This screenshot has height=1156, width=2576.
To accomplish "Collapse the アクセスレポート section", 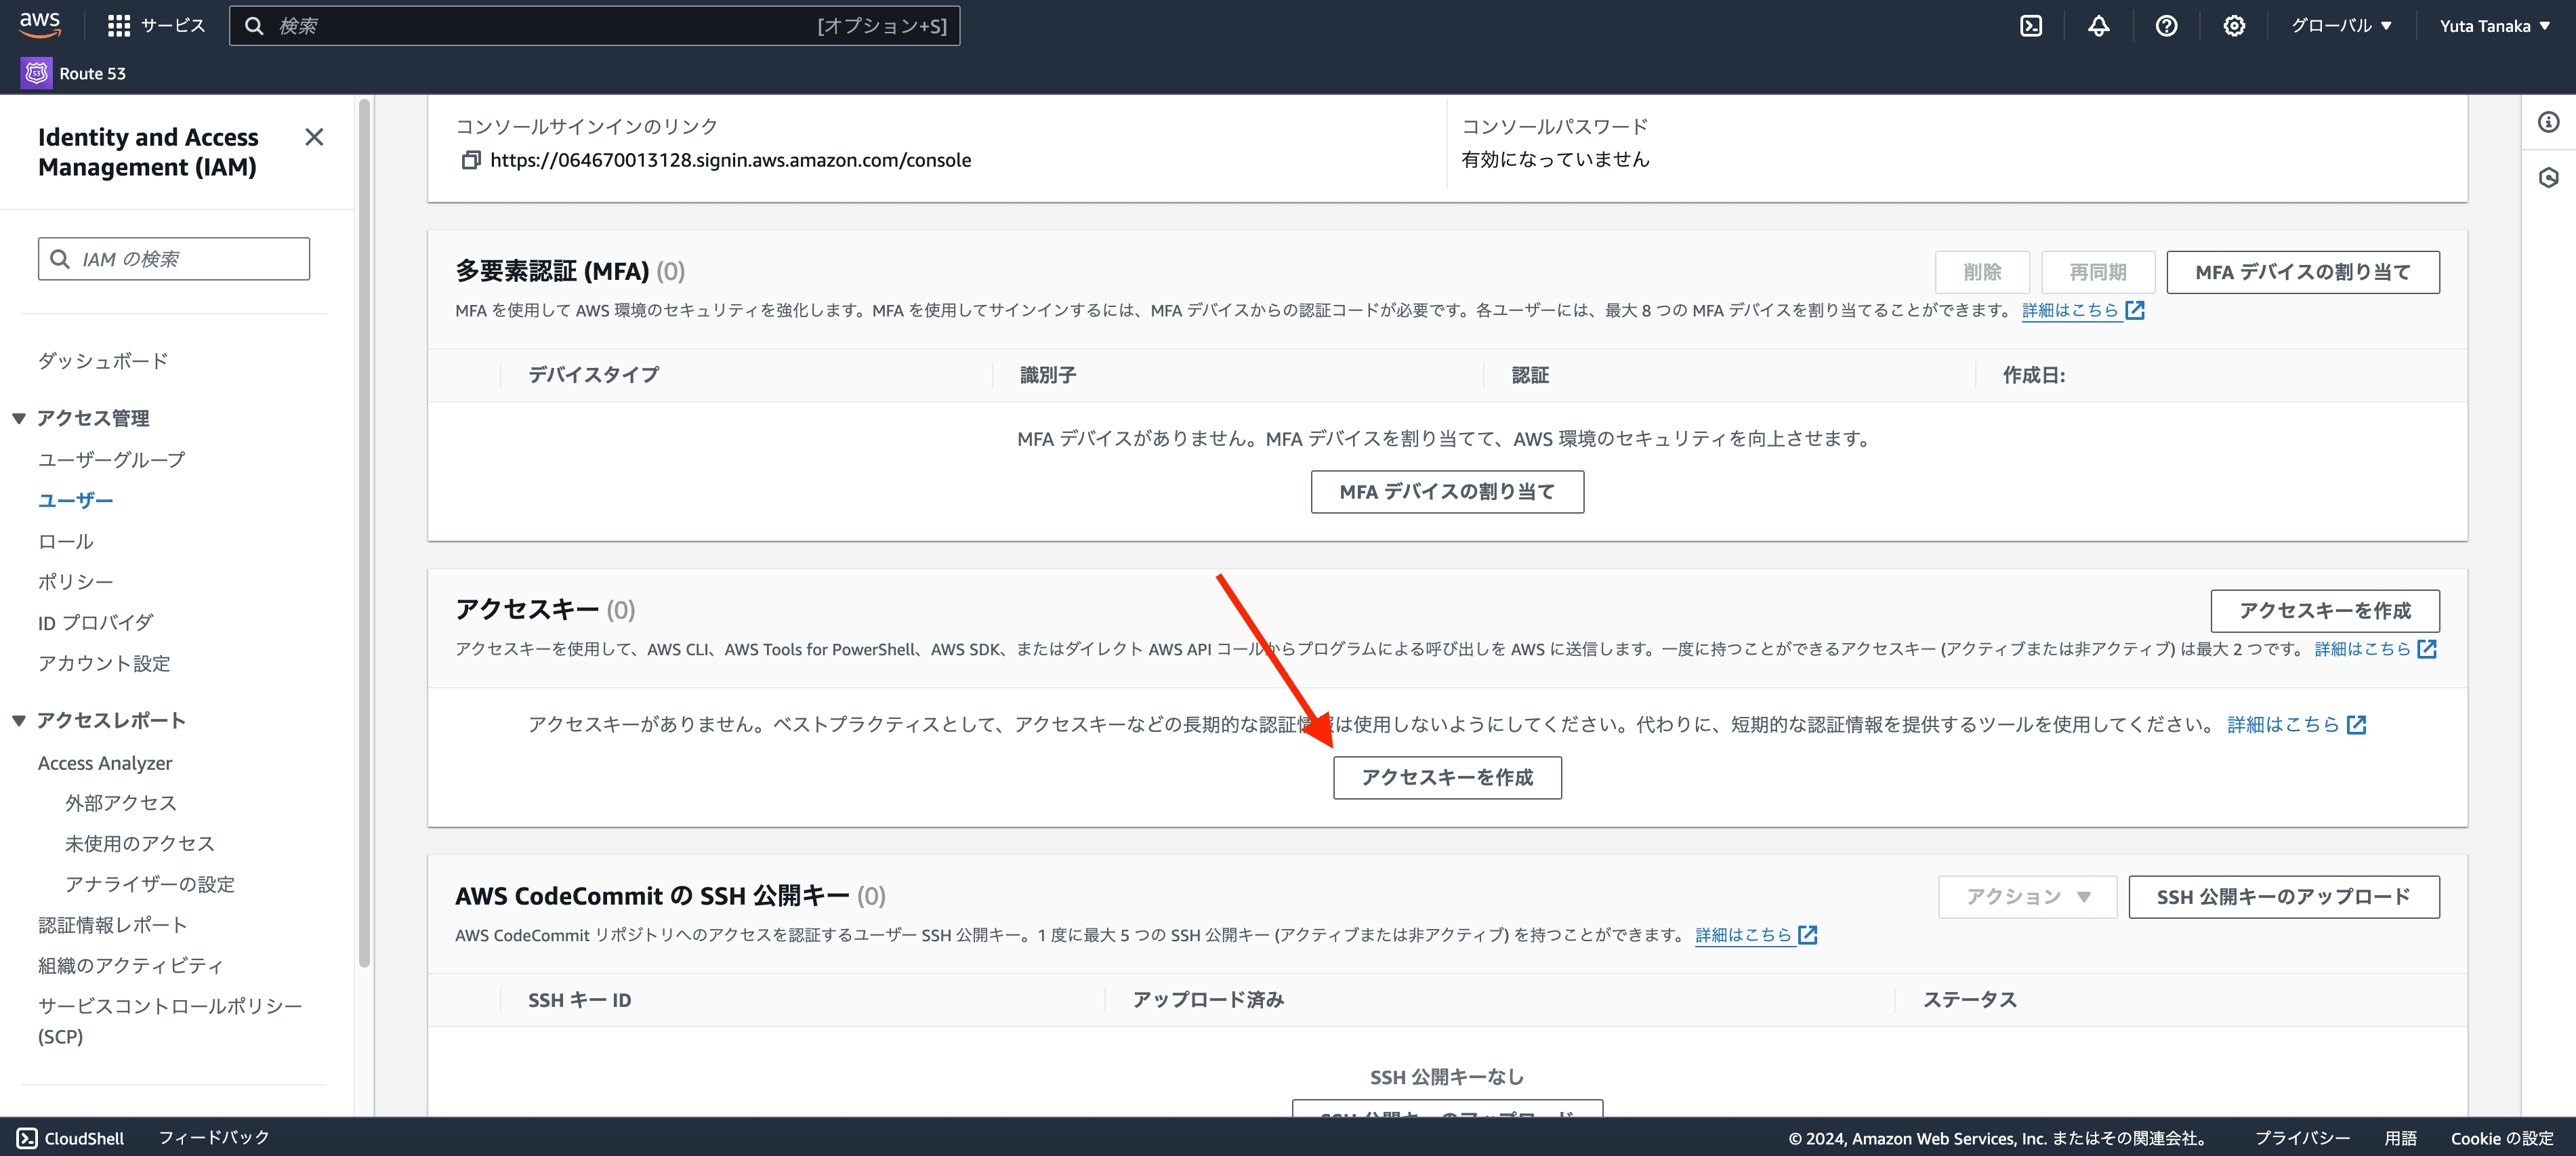I will point(19,721).
